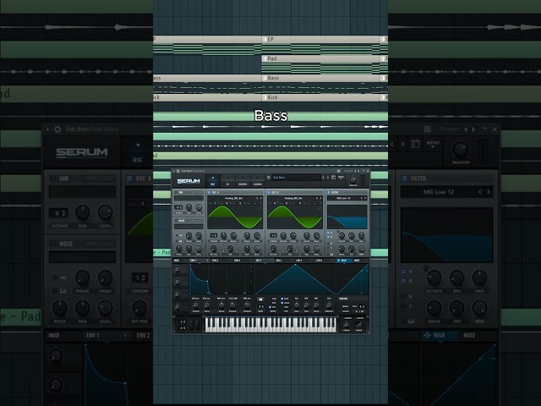Enable the MONO voicing checkbox
Image resolution: width=541 pixels, height=406 pixels.
point(341,306)
